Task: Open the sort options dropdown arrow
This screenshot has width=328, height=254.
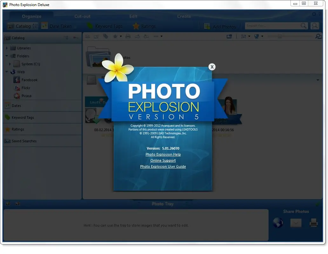Action: (249, 37)
